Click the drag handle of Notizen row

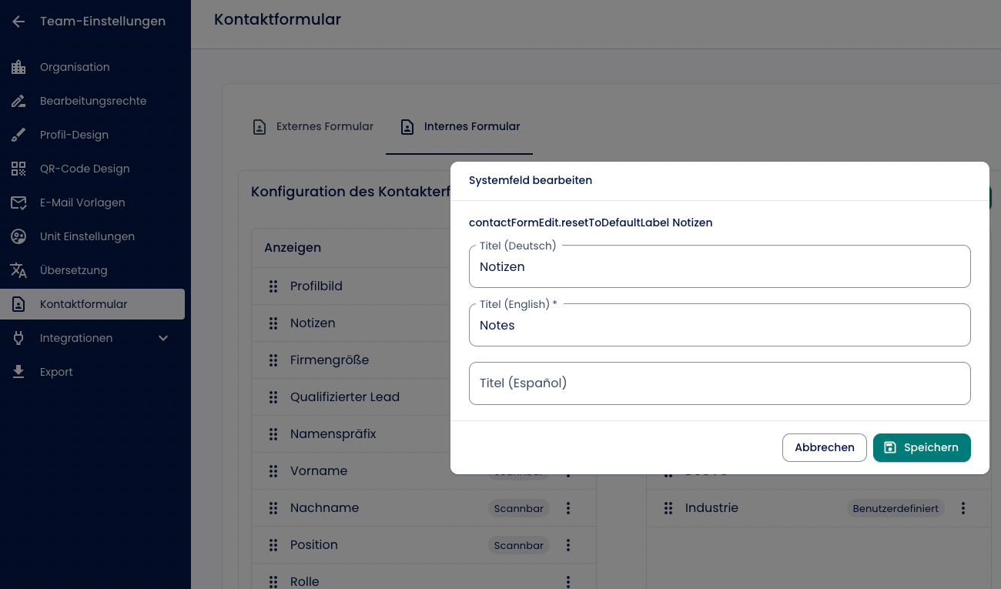[273, 323]
